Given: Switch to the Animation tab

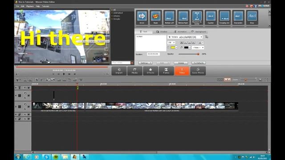Looking at the screenshot, I should [x=180, y=32].
